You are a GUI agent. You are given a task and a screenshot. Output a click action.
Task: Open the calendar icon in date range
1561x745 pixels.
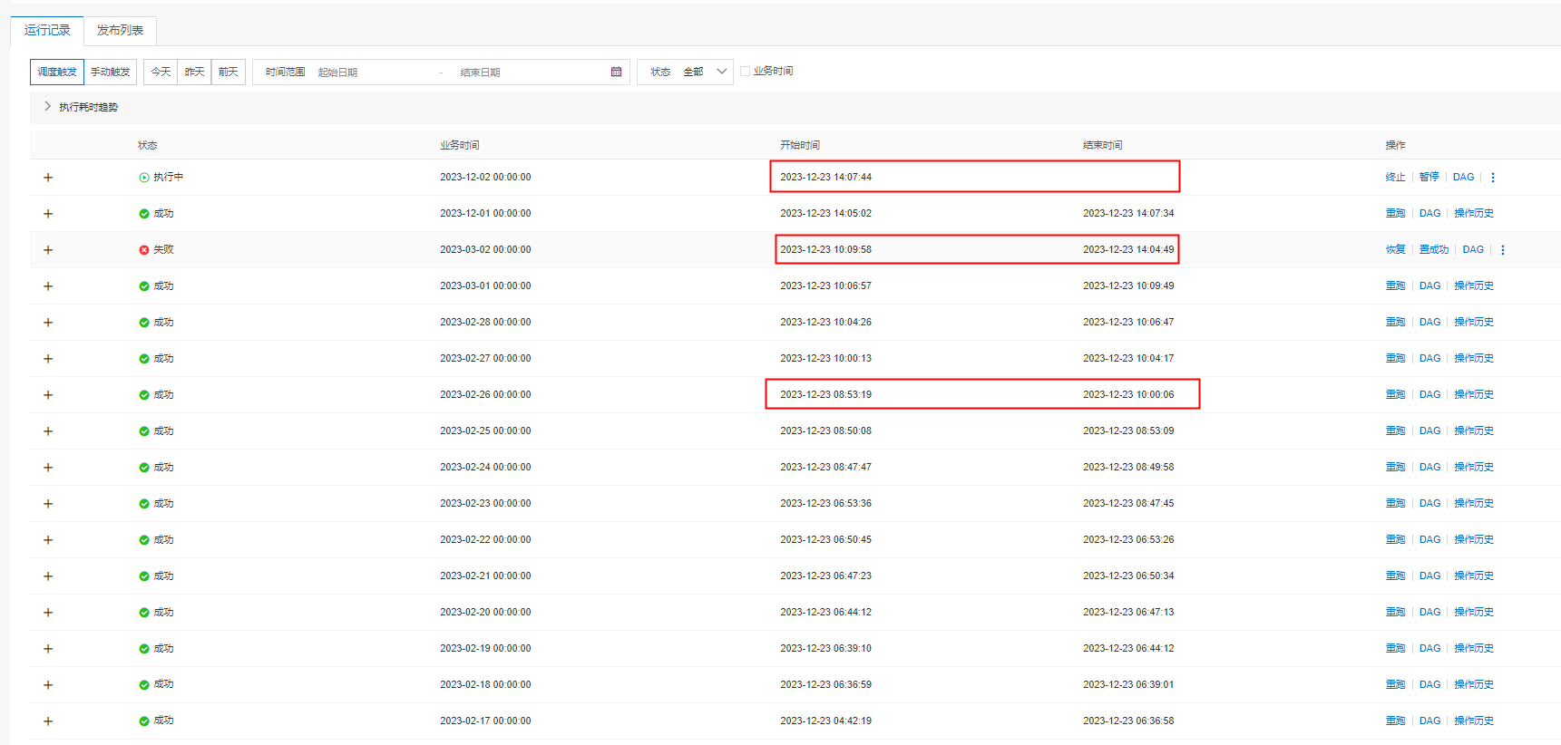pos(616,72)
